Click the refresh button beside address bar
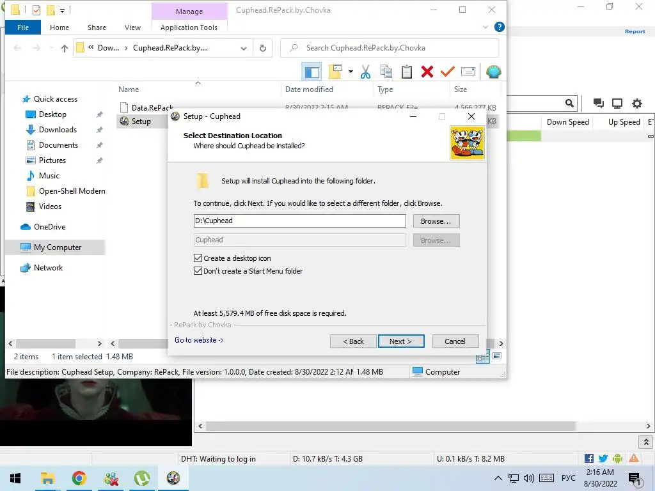Image resolution: width=655 pixels, height=491 pixels. click(263, 48)
